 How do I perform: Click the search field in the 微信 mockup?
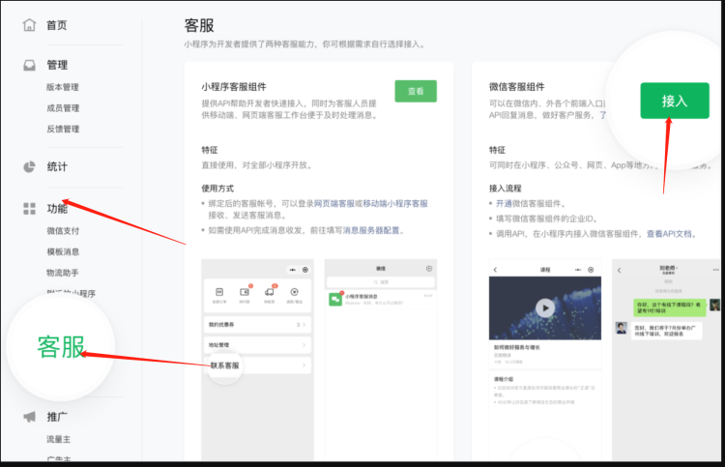click(381, 281)
